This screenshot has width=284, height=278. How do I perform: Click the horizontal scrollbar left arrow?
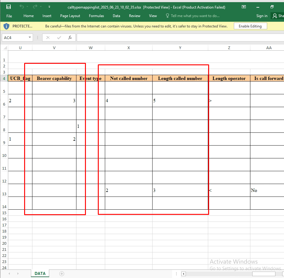(x=183, y=274)
